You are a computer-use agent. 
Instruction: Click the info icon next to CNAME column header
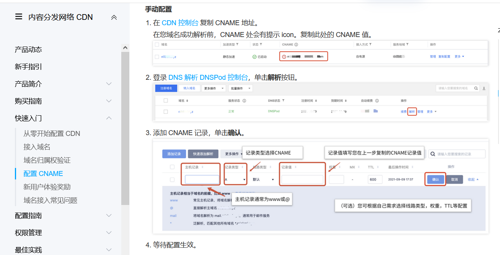pyautogui.click(x=296, y=45)
